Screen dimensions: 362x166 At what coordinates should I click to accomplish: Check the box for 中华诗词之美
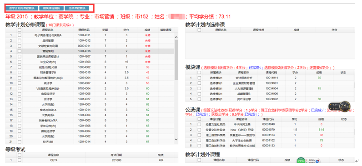tap(199, 124)
